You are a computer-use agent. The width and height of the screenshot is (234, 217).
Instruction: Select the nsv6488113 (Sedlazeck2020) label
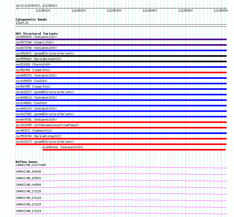36,97
